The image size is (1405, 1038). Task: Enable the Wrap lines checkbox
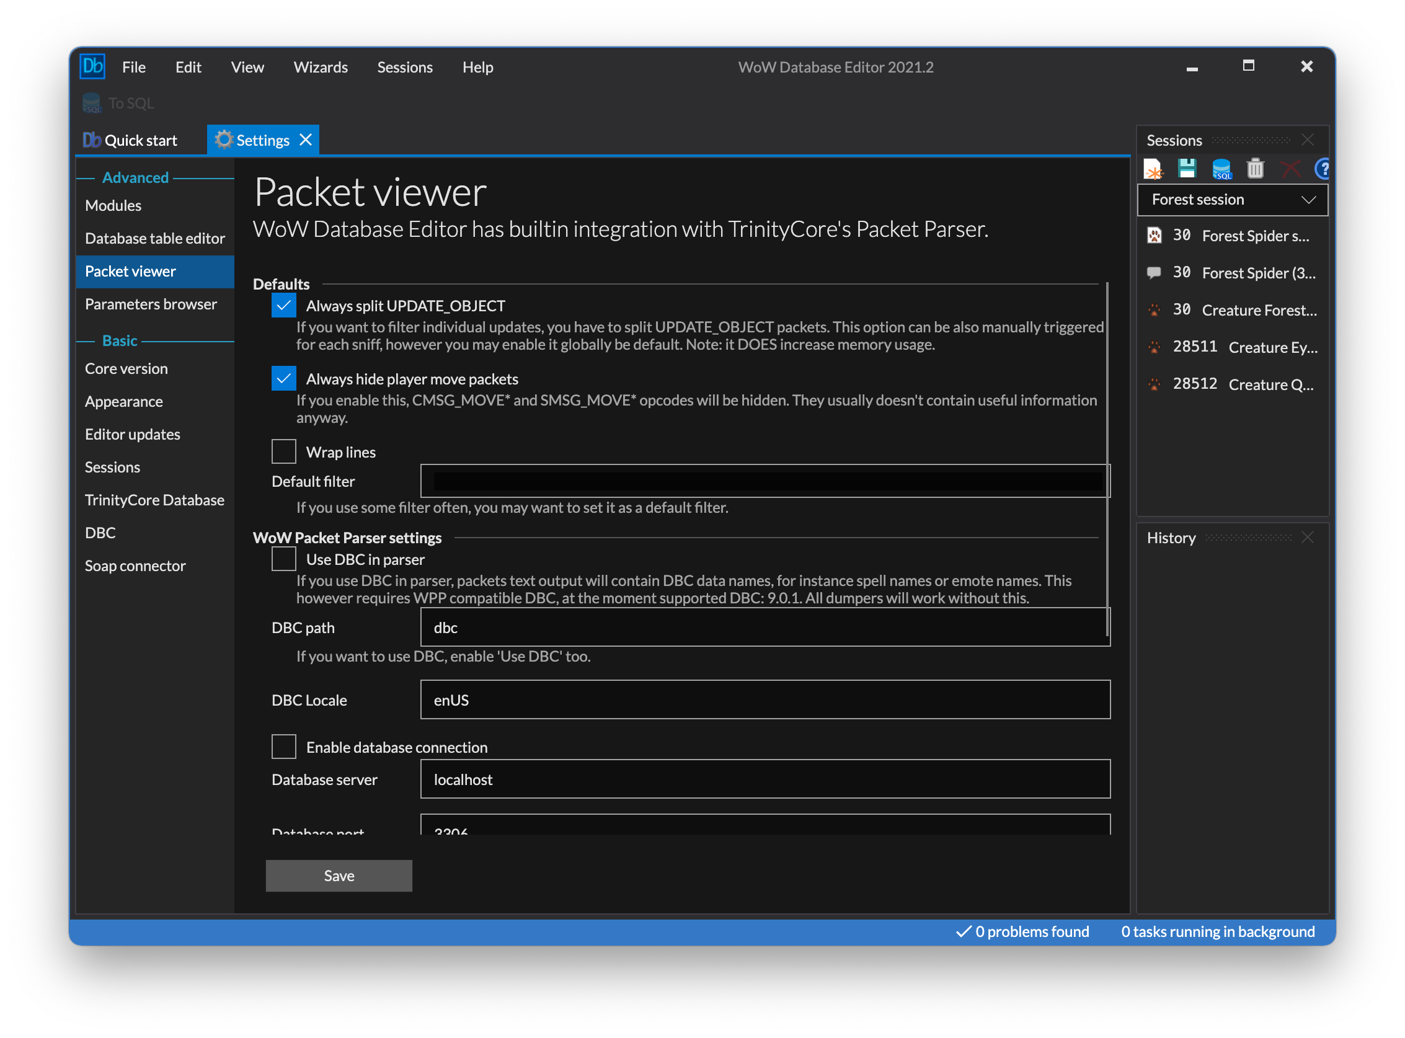pyautogui.click(x=283, y=452)
